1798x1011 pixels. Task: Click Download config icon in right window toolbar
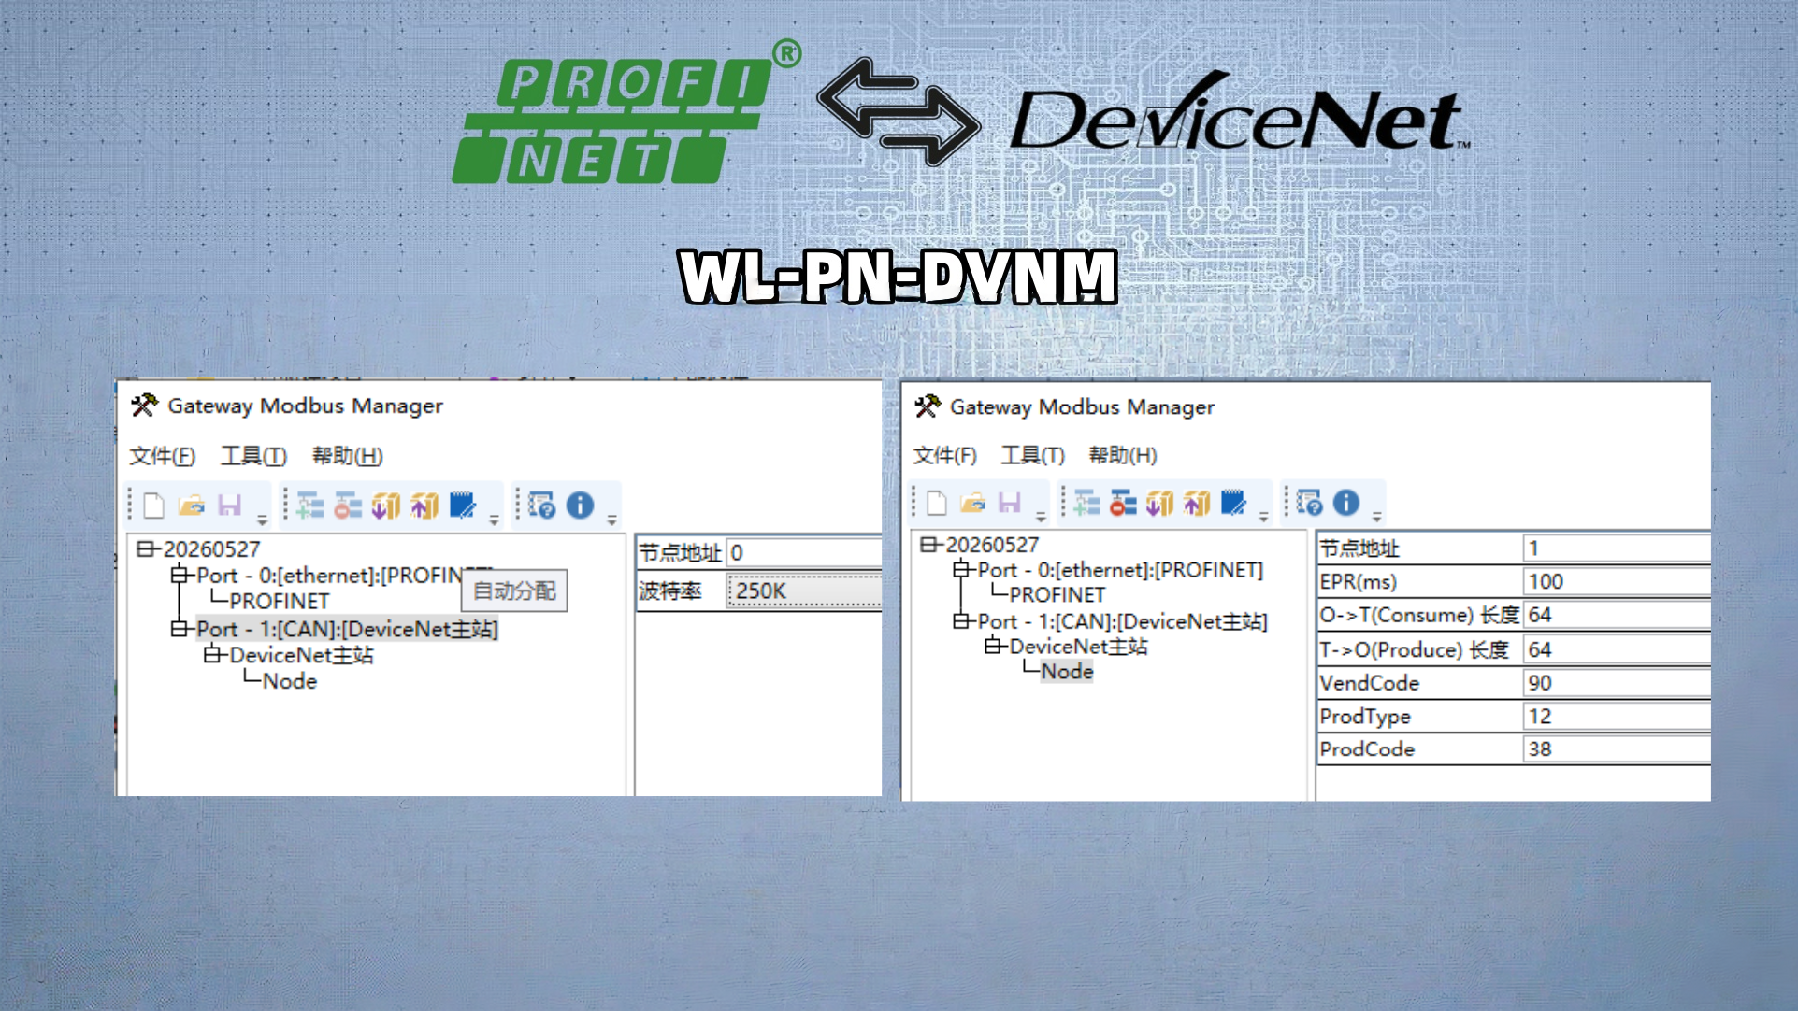(1160, 503)
